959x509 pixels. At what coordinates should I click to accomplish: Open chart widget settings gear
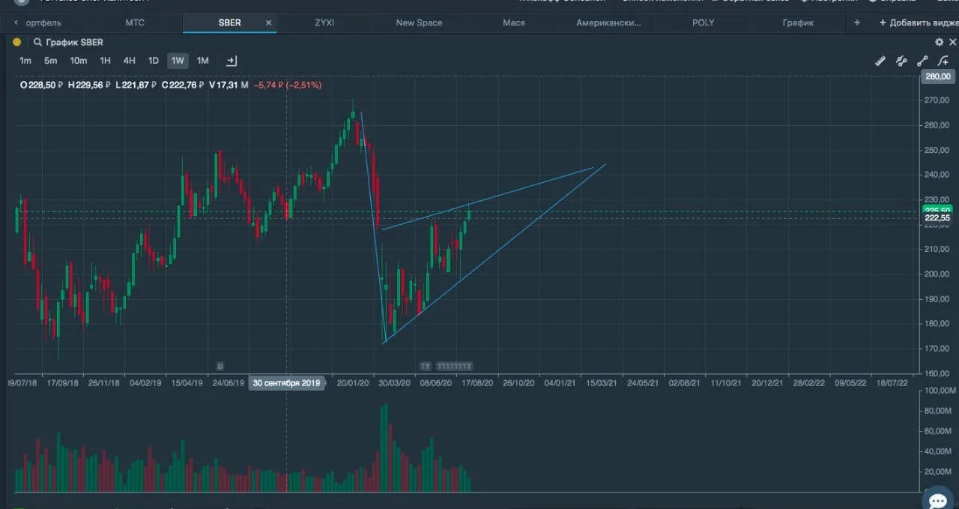(x=939, y=43)
